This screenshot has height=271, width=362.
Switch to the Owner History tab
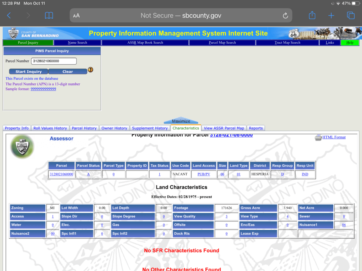pyautogui.click(x=114, y=128)
